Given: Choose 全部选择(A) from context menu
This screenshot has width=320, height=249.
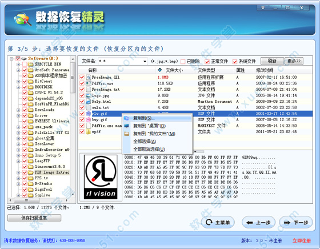Looking at the screenshot, I should pos(157,142).
